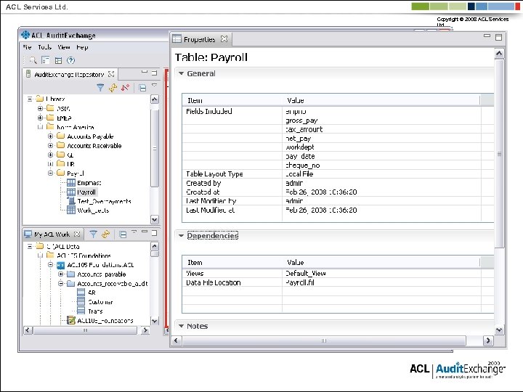Expand the GL folder
This screenshot has height=392, width=523.
tap(50, 155)
